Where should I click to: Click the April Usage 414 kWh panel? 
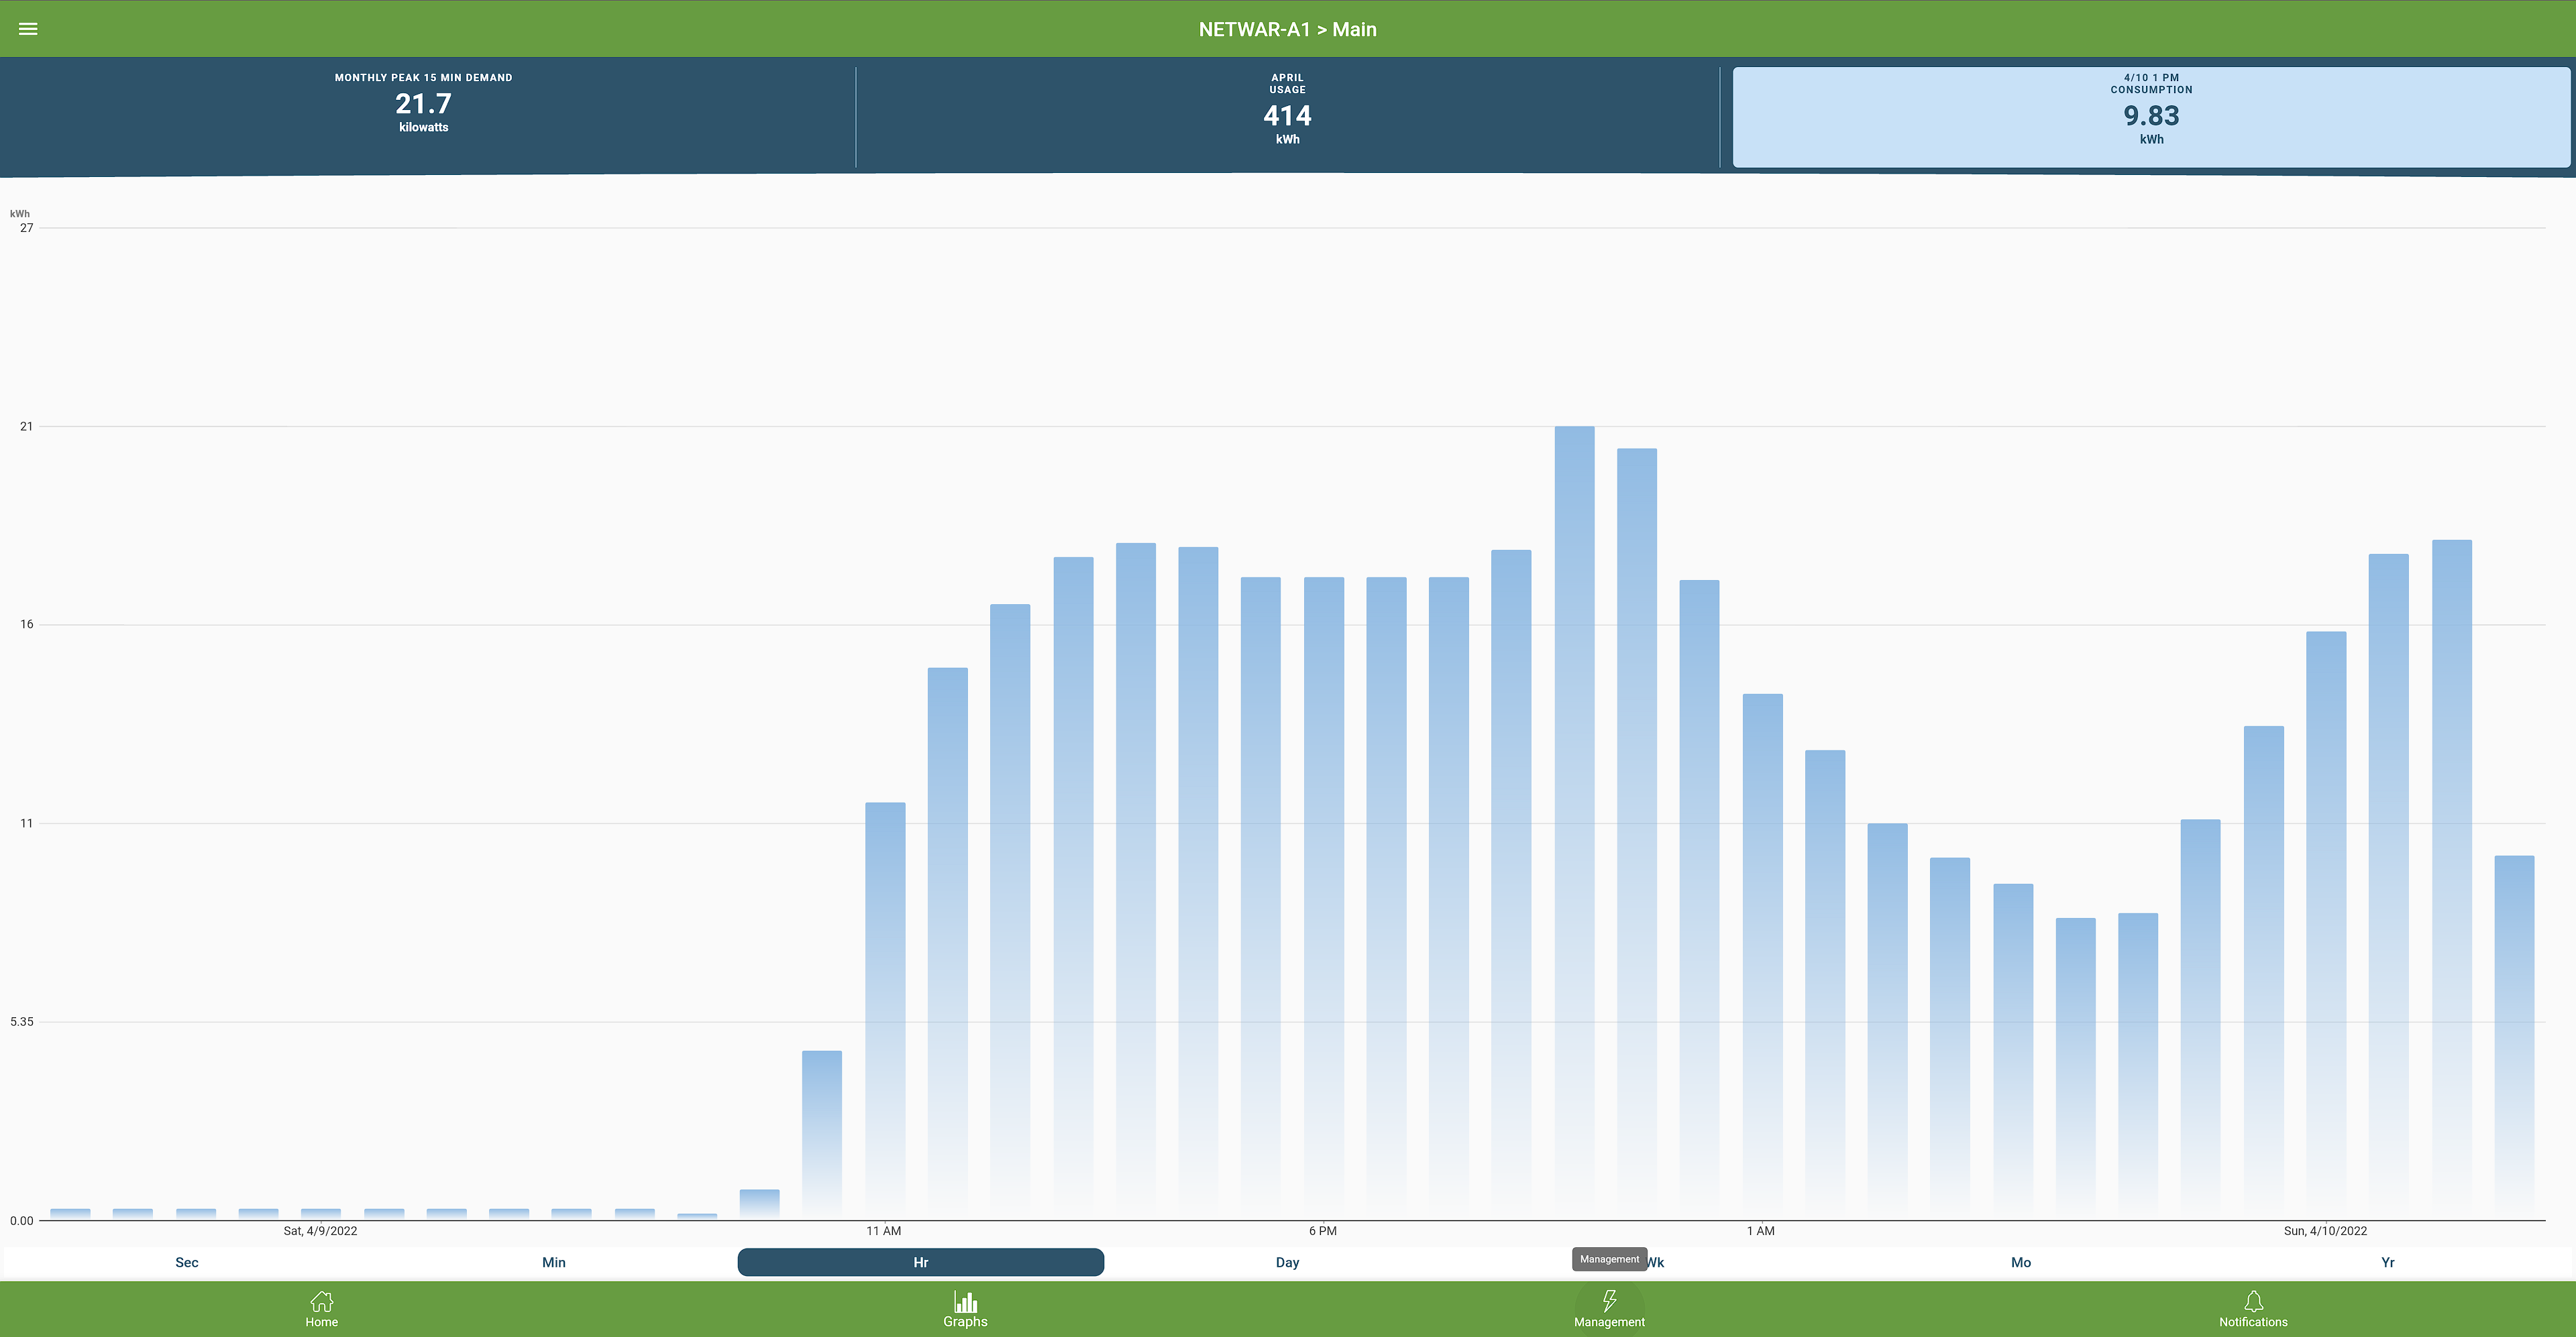click(1287, 115)
